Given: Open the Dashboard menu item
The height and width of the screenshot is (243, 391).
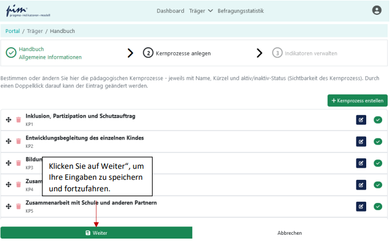Looking at the screenshot, I should (170, 10).
